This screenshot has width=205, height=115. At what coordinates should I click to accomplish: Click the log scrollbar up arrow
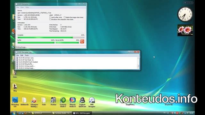[x=138, y=58]
